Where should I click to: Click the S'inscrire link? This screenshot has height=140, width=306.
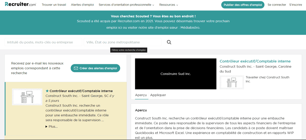click(296, 5)
